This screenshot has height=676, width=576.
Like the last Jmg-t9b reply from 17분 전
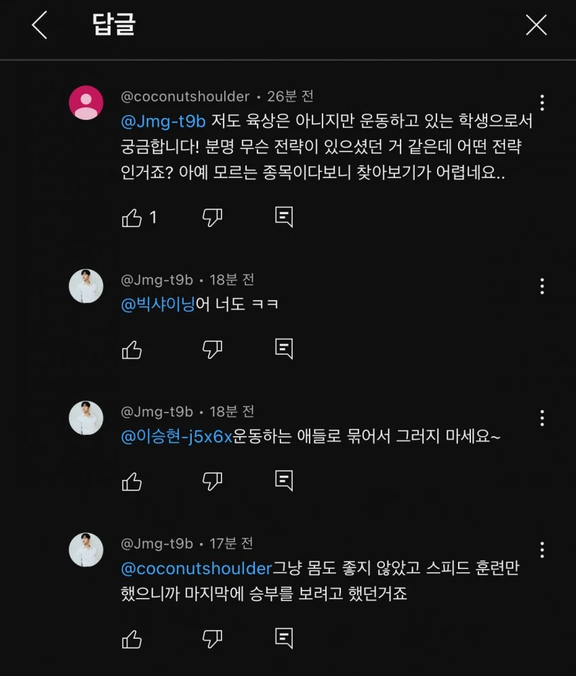click(x=131, y=639)
